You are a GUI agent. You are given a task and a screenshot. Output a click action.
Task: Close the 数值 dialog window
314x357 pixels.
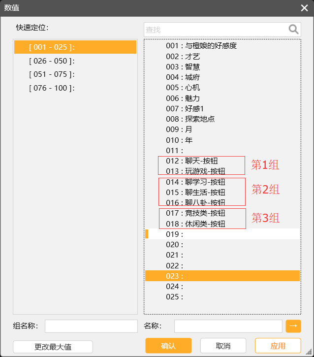304,8
